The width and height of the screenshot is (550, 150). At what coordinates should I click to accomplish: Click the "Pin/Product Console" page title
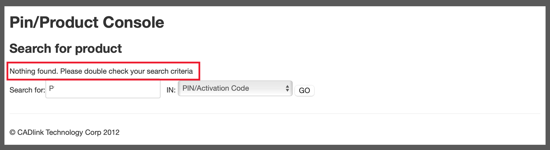(x=87, y=22)
